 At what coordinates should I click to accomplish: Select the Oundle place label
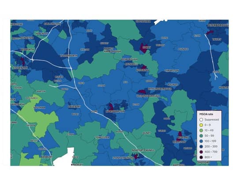(x=183, y=49)
